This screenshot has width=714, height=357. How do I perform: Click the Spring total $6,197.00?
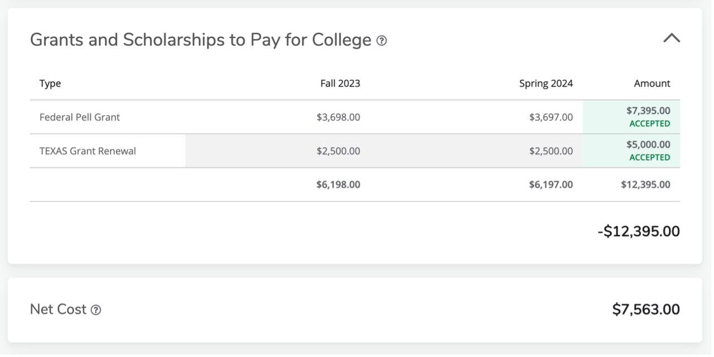[551, 184]
